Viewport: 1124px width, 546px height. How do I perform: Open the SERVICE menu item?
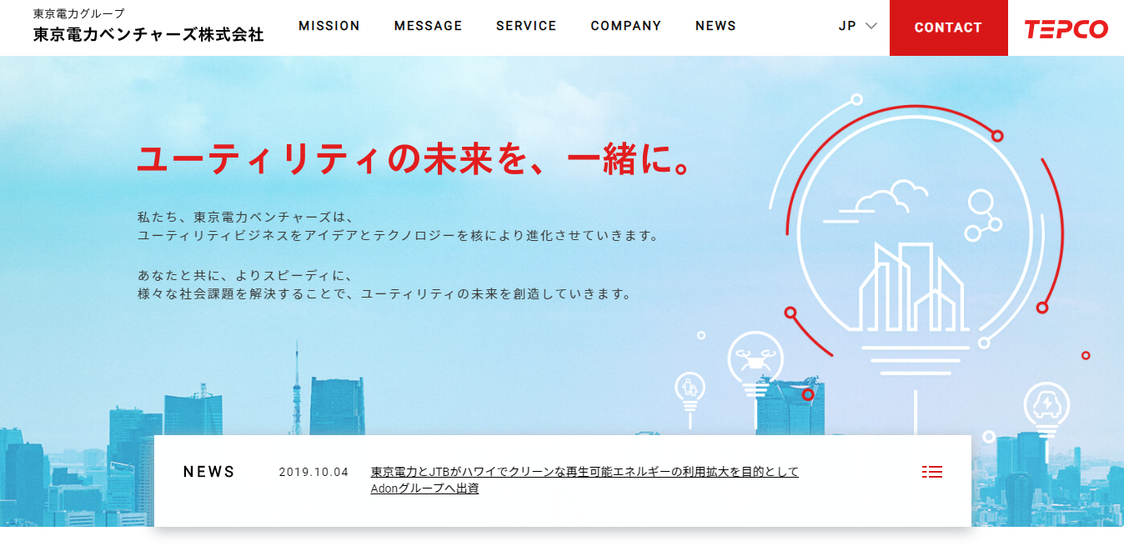pos(526,26)
